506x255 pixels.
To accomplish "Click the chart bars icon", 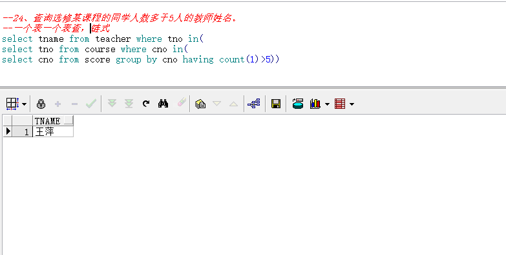I will click(315, 104).
